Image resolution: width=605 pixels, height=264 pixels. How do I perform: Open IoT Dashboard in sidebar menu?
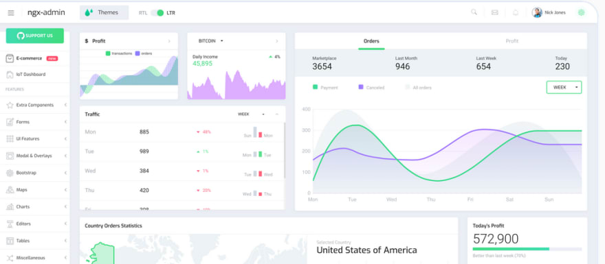[35, 74]
